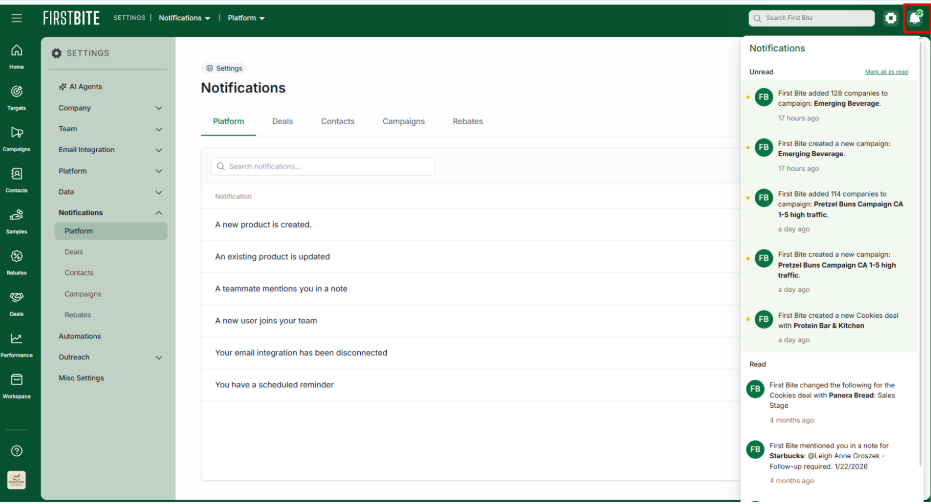This screenshot has width=931, height=504.
Task: Select Deals under Notifications in settings menu
Action: (x=73, y=252)
